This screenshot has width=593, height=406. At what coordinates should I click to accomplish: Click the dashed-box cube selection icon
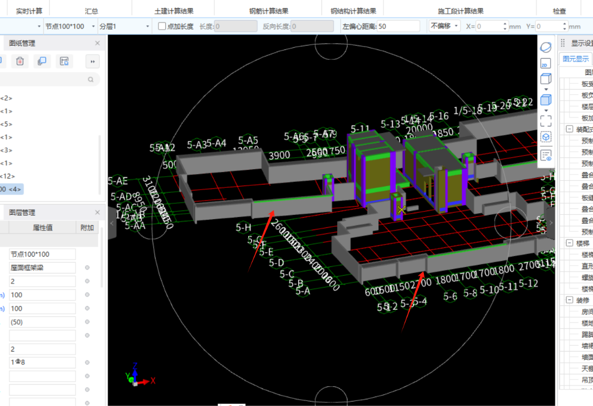[546, 137]
